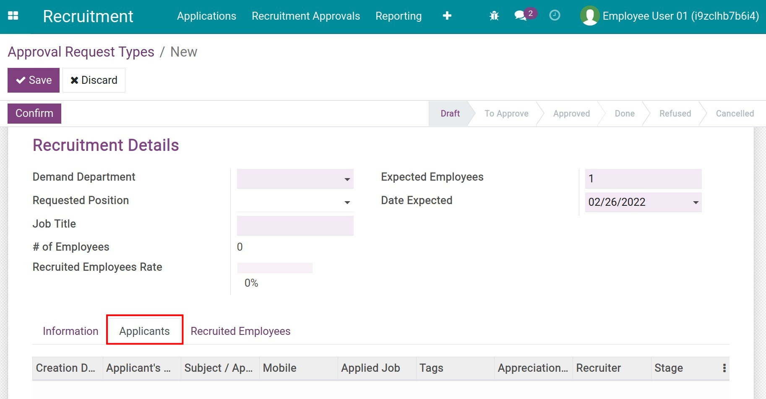Activate the developer bug icon

(494, 16)
